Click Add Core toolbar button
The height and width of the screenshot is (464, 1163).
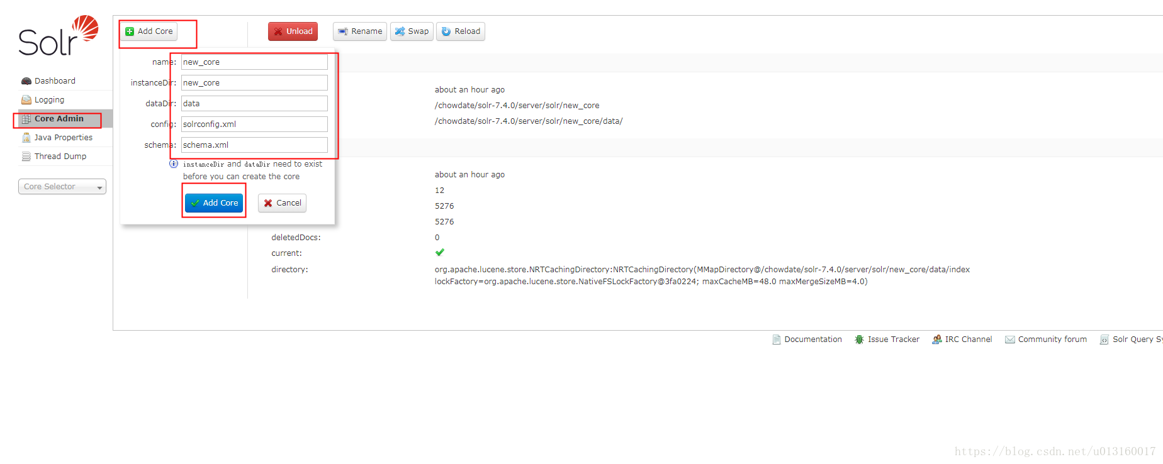(x=149, y=31)
